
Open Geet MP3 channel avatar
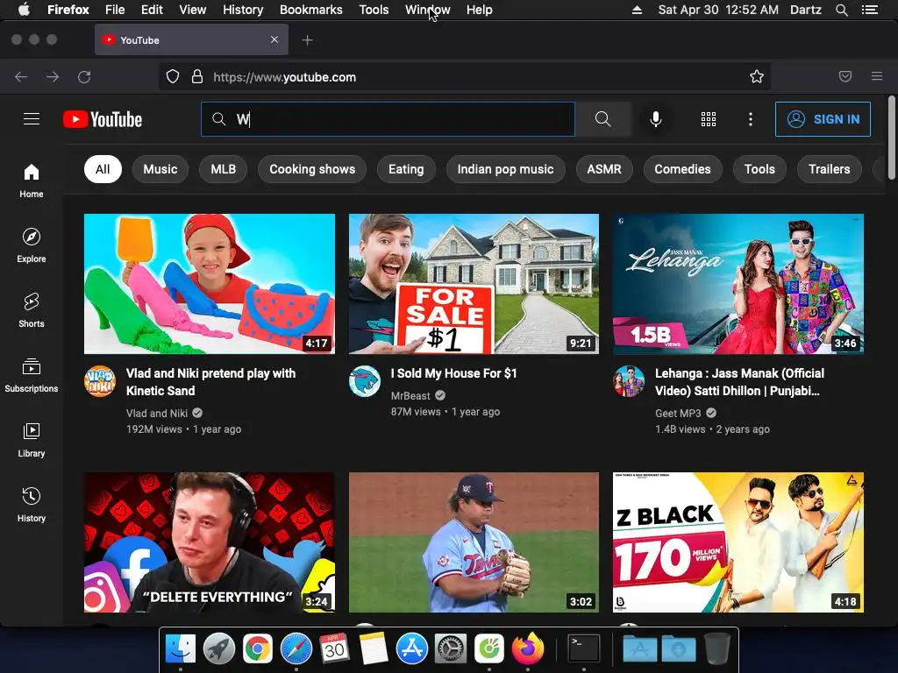click(x=629, y=381)
